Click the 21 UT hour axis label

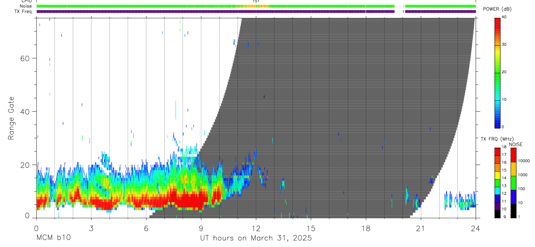pos(421,228)
